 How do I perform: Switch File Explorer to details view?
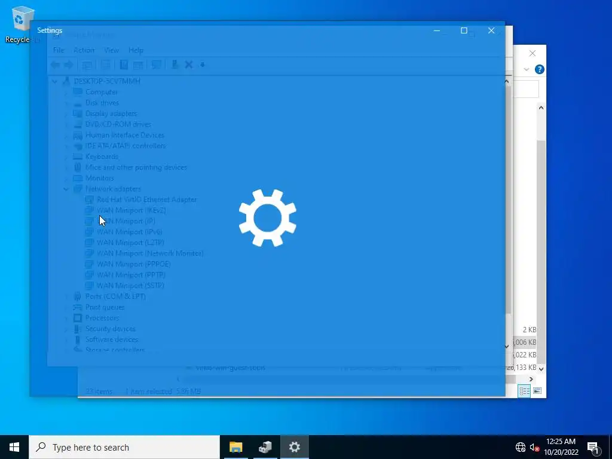(524, 391)
